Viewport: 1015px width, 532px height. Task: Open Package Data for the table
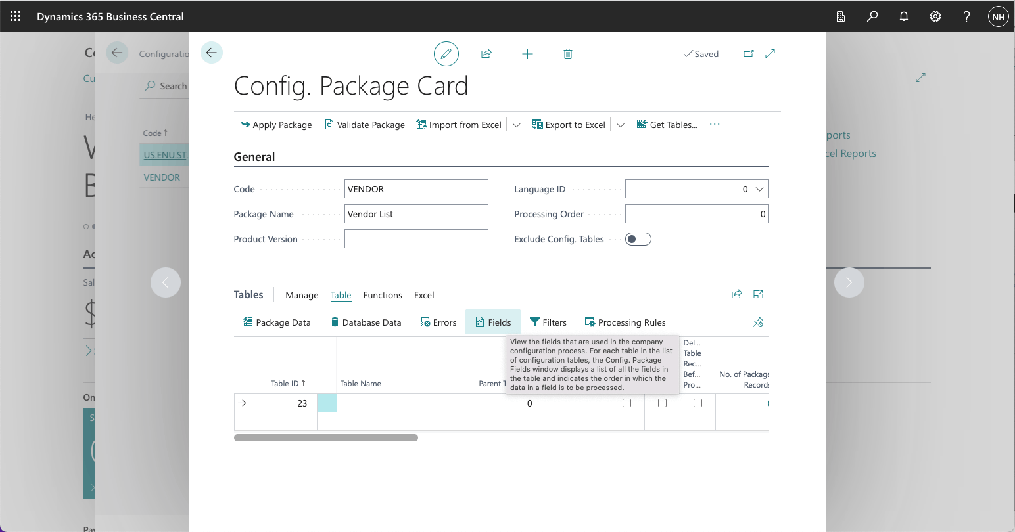click(277, 322)
